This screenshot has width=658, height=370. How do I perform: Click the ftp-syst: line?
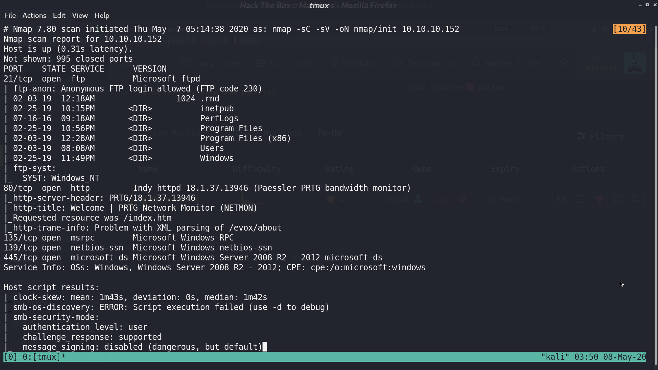pos(30,168)
